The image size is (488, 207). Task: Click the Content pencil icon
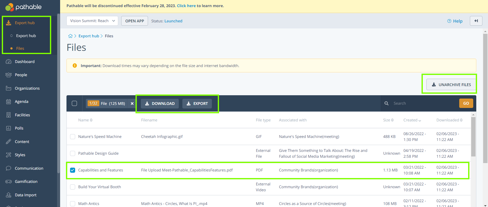click(9, 142)
